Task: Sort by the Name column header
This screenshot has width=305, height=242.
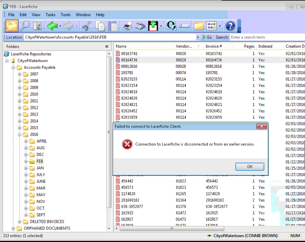Action: (x=144, y=46)
